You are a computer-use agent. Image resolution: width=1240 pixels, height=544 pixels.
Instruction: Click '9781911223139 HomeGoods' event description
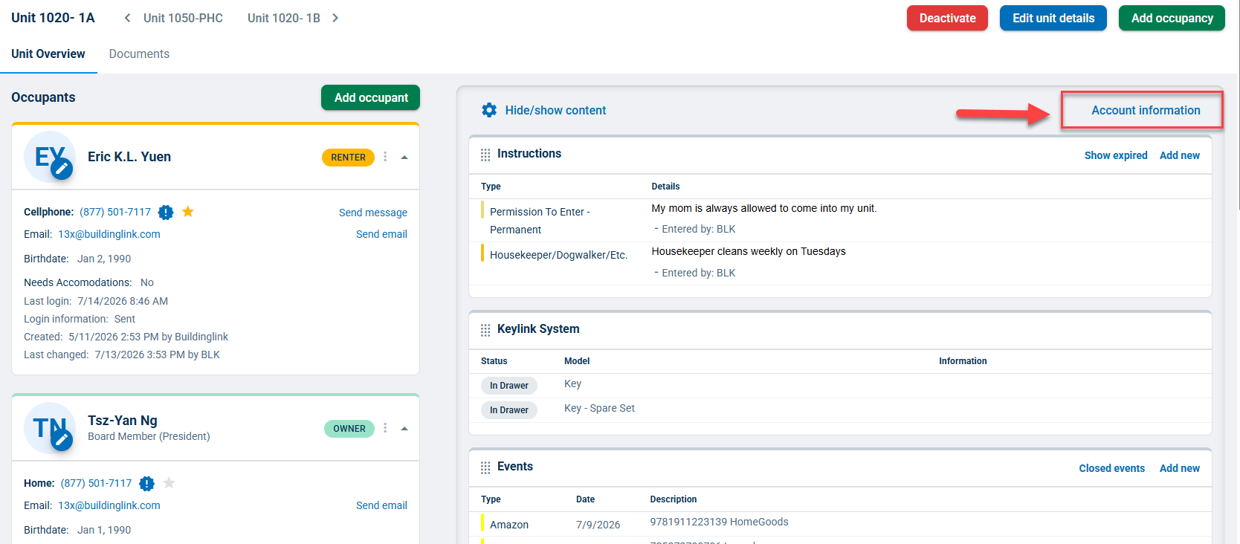[720, 522]
